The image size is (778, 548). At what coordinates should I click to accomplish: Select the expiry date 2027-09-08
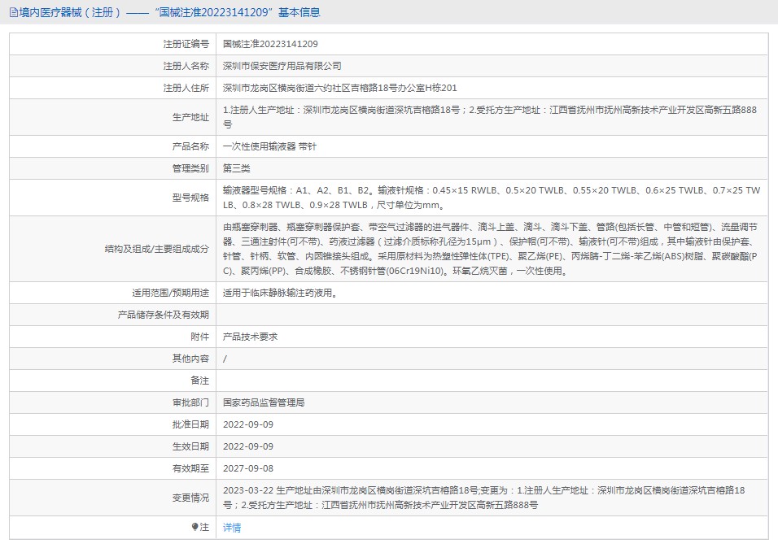point(248,468)
